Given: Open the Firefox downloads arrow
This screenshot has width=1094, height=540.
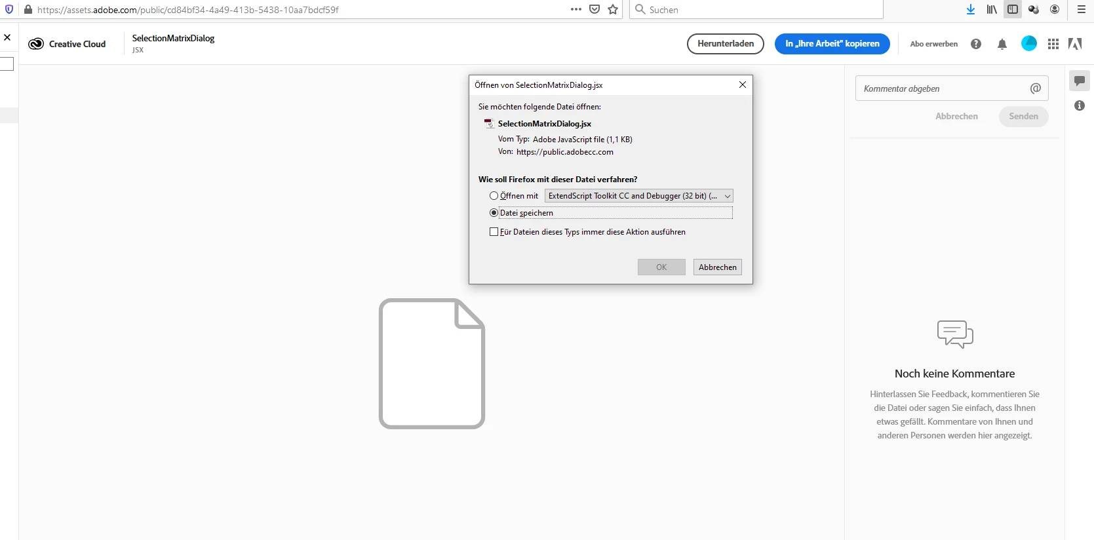Looking at the screenshot, I should pos(971,9).
